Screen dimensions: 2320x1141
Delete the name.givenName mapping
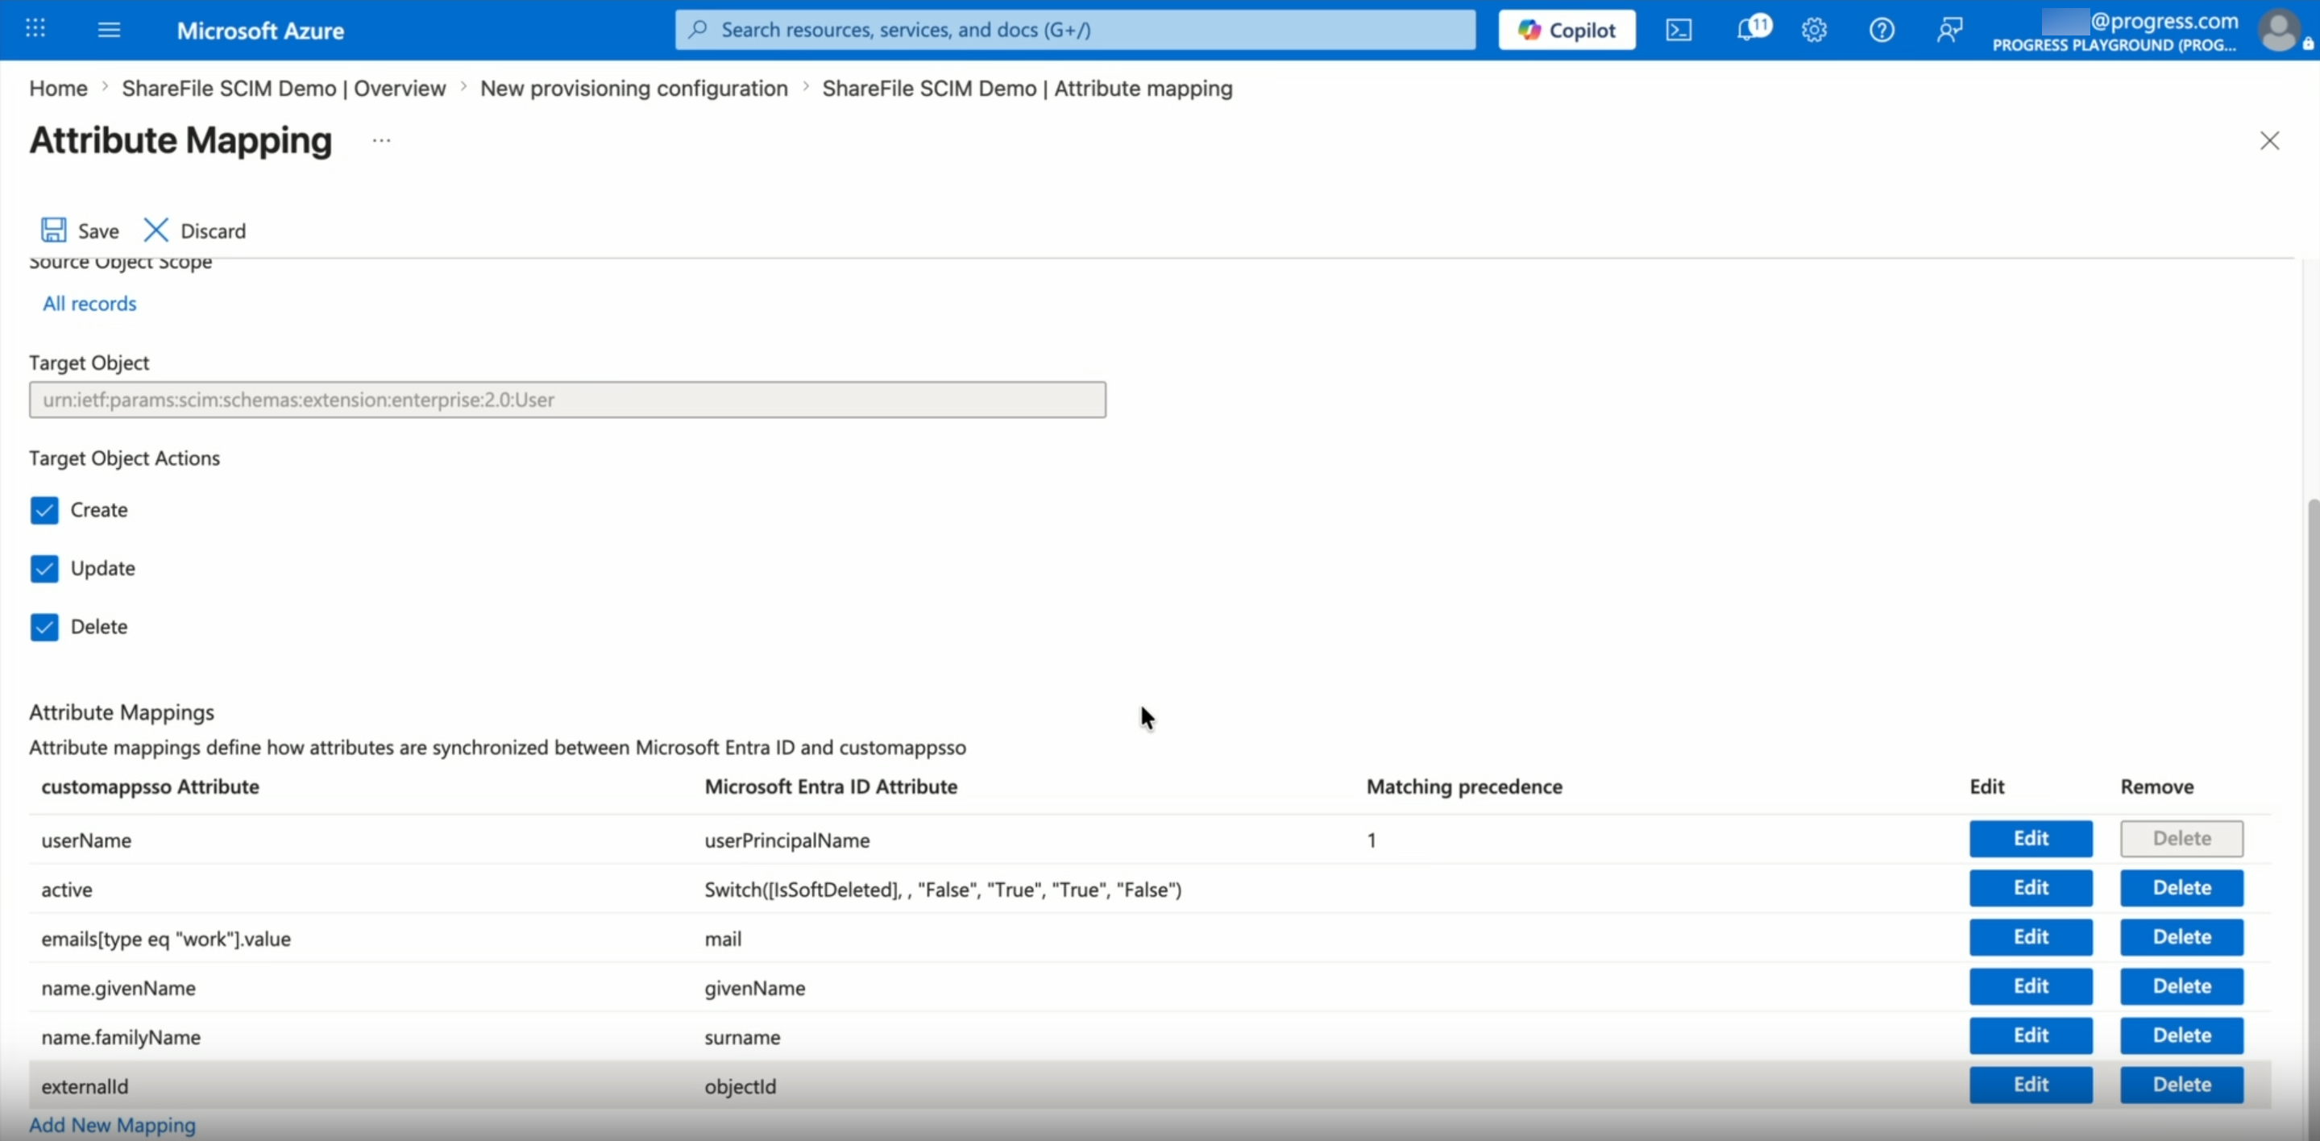[x=2181, y=986]
